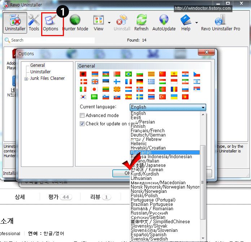The image size is (251, 242).
Task: Enable the Advanced mode checkbox
Action: [x=82, y=115]
